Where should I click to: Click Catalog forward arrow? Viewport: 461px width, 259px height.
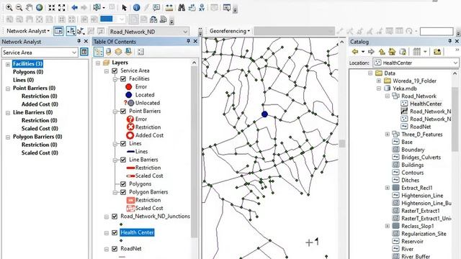pos(371,52)
